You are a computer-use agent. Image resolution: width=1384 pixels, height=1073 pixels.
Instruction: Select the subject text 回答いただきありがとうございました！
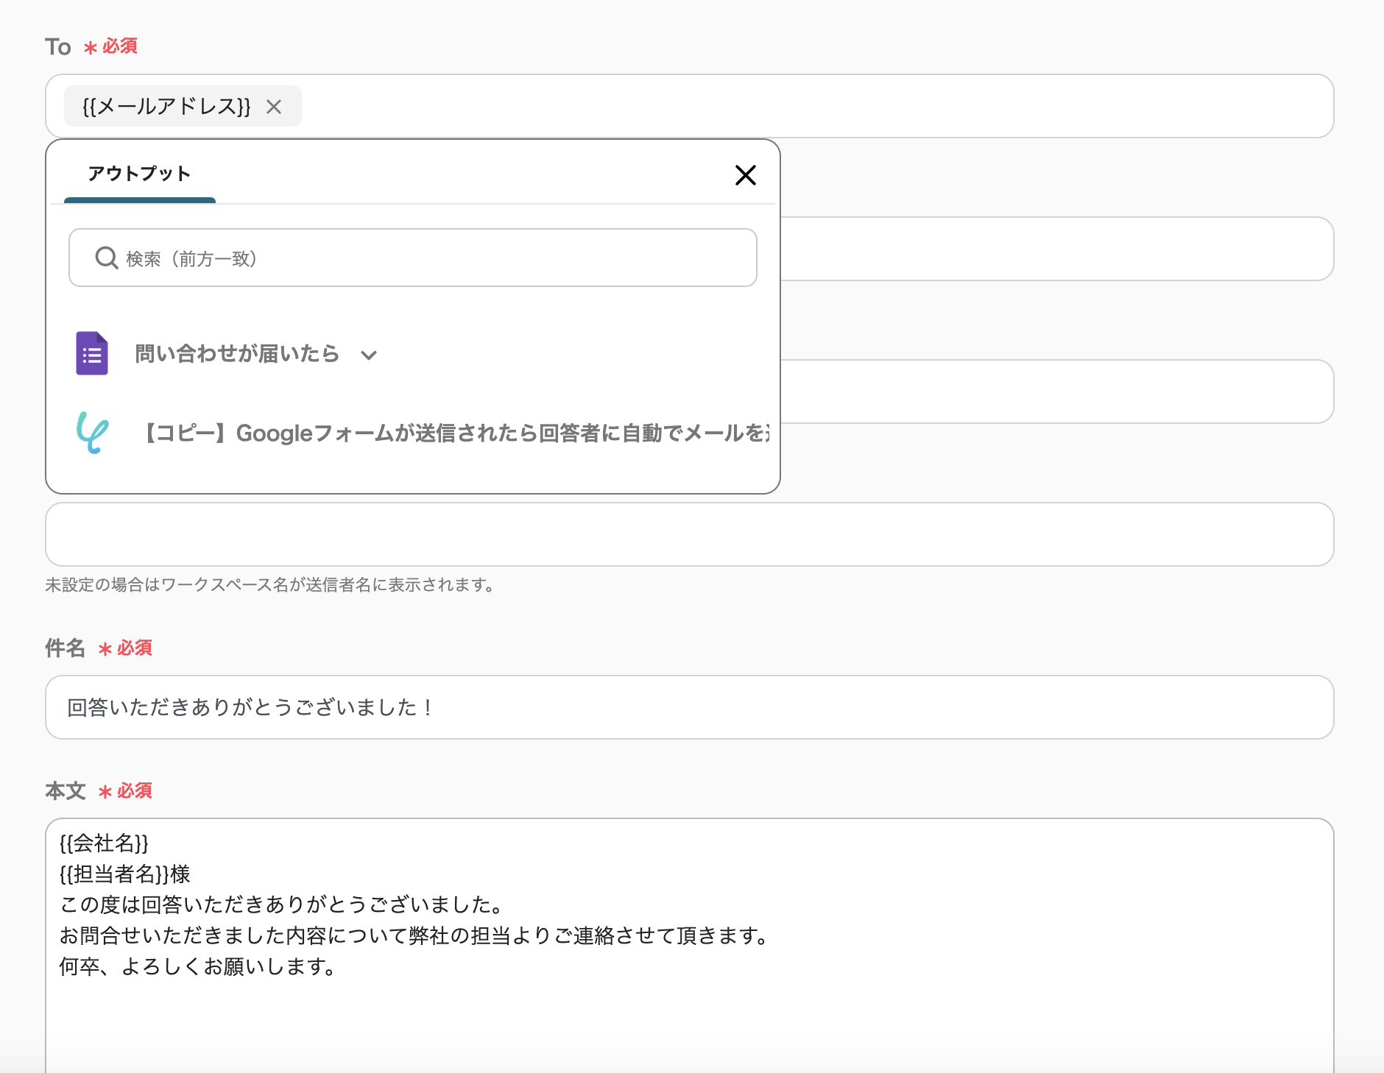pos(247,707)
